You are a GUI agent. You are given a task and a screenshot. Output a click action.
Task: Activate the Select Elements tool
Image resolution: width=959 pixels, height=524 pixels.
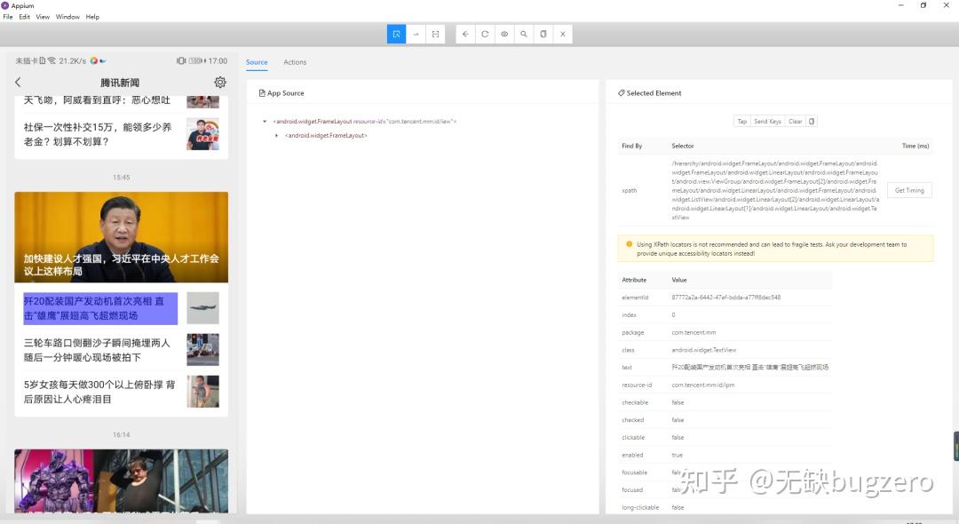396,35
